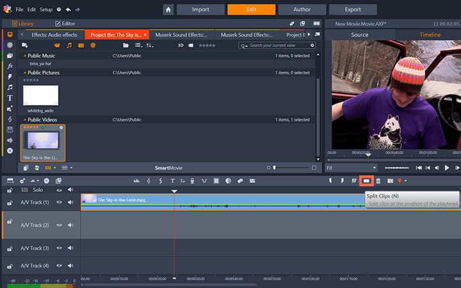Image resolution: width=461 pixels, height=288 pixels.
Task: Set mark out on timeline toolbar
Action: click(342, 180)
